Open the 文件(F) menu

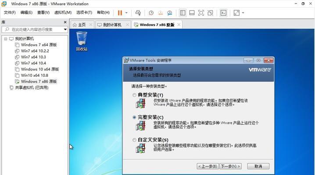pos(10,12)
